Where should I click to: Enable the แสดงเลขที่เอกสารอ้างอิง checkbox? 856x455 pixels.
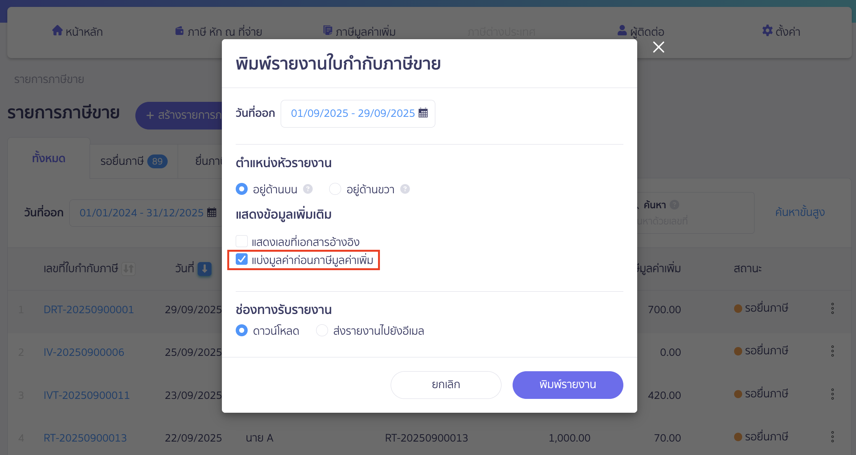(242, 241)
